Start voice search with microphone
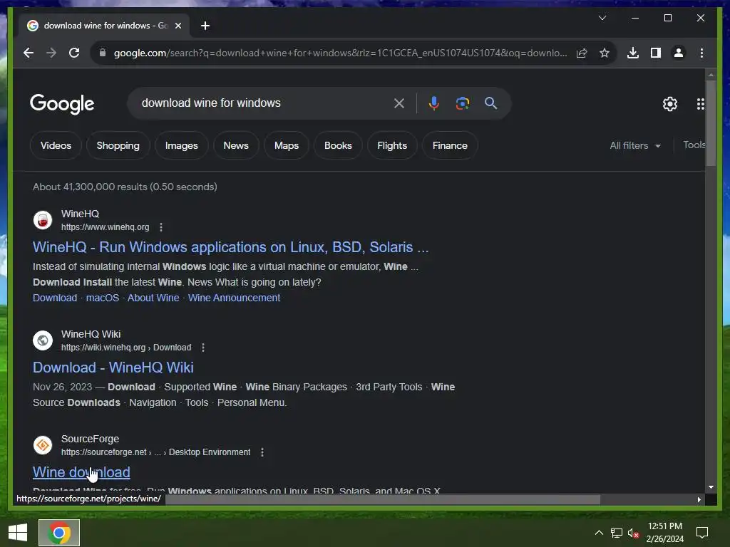The width and height of the screenshot is (730, 547). point(434,103)
